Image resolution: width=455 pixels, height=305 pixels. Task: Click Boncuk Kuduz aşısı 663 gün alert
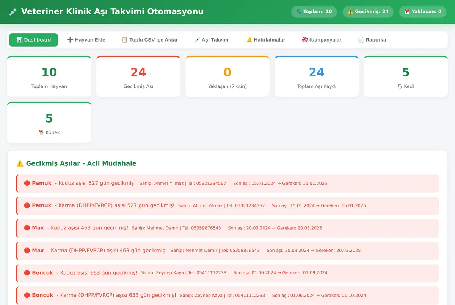point(227,272)
